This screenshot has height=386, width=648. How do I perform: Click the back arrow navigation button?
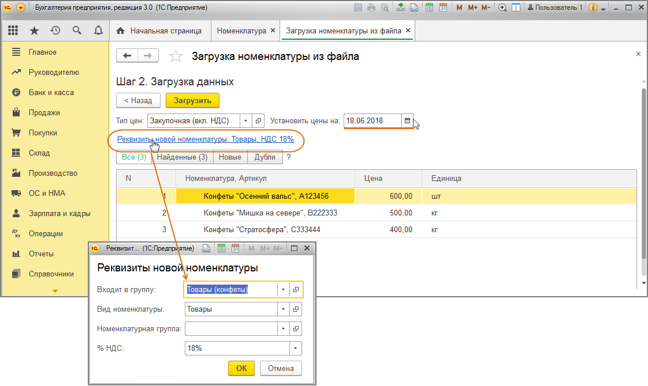[127, 56]
